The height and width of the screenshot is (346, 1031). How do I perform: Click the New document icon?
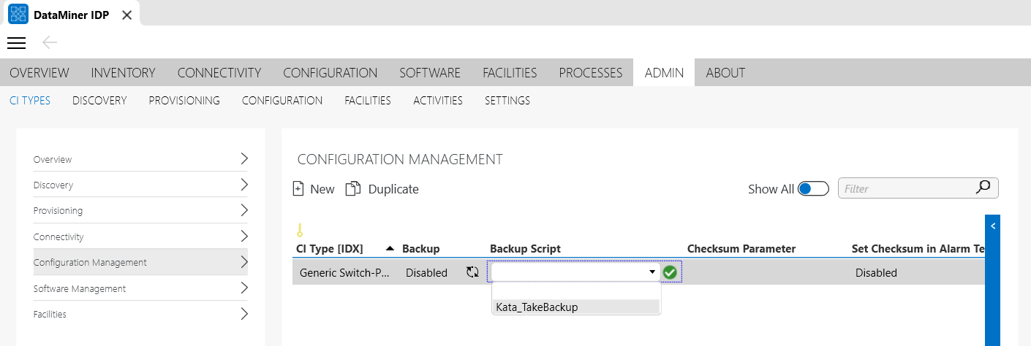[298, 189]
